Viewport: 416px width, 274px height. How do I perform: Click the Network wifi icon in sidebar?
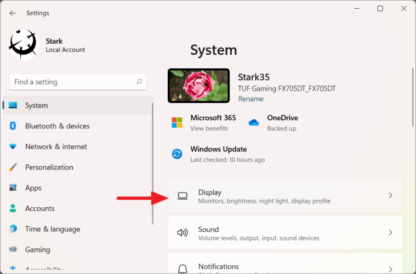click(x=13, y=147)
